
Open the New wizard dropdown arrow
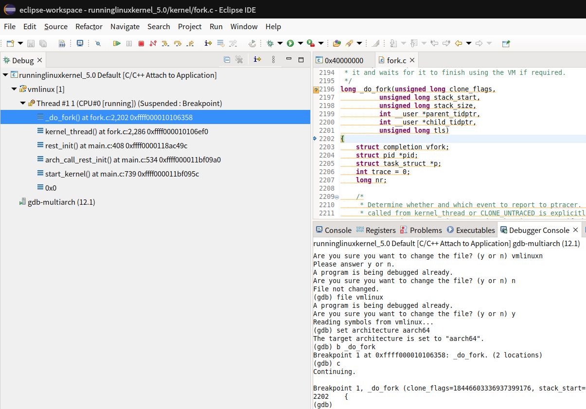pyautogui.click(x=20, y=43)
